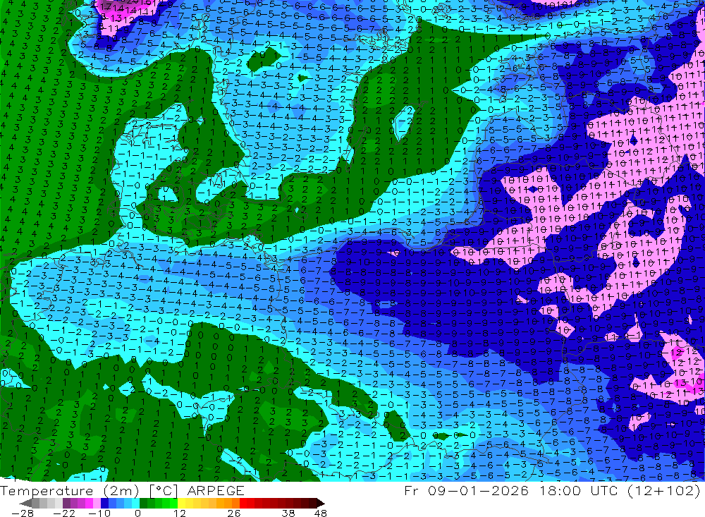The image size is (705, 517).
Task: Click the '48' legend value
Action: coord(321,513)
